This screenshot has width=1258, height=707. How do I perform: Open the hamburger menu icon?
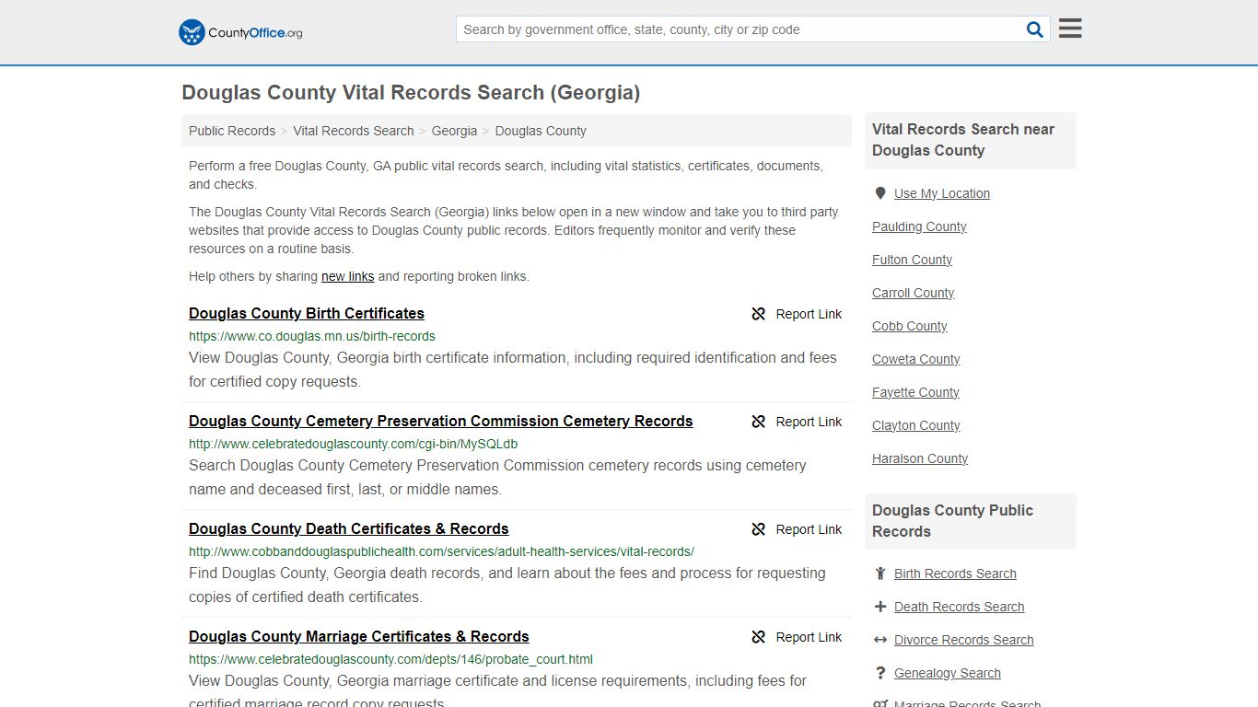(x=1070, y=29)
